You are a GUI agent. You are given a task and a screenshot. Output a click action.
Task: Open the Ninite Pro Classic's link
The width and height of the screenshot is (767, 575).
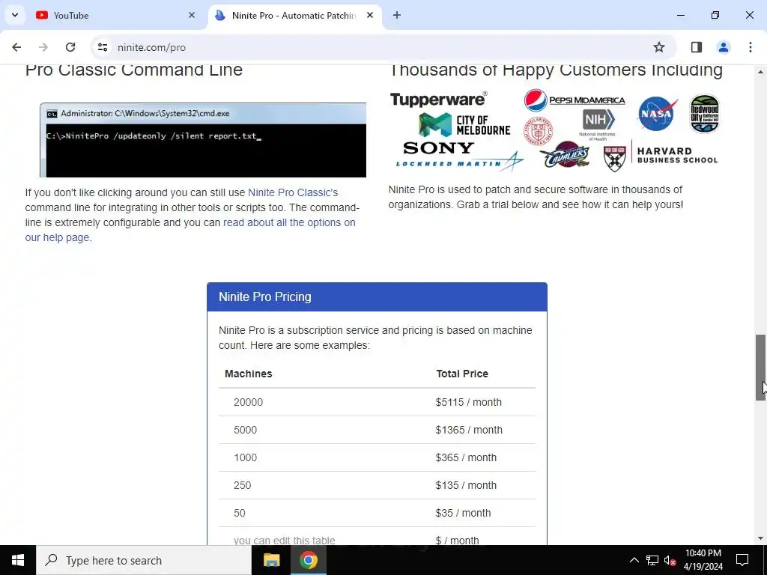(x=293, y=192)
